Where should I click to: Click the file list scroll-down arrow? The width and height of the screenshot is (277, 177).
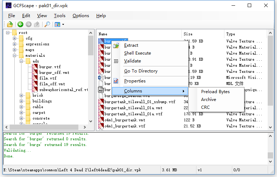pos(270,127)
